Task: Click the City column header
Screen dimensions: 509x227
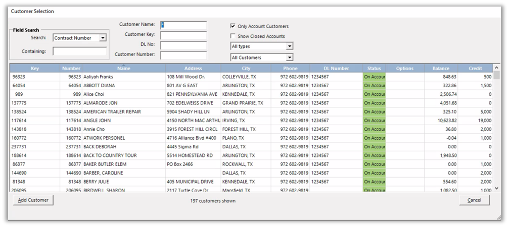Action: [246, 69]
